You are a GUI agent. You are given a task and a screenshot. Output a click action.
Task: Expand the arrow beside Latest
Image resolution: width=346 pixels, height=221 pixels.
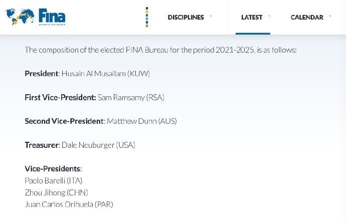tap(269, 17)
